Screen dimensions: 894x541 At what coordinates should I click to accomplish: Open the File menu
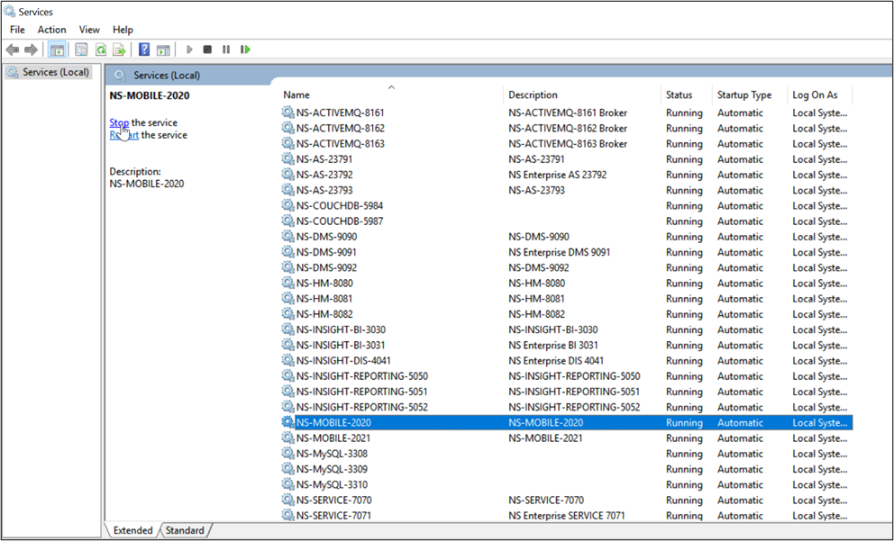17,30
